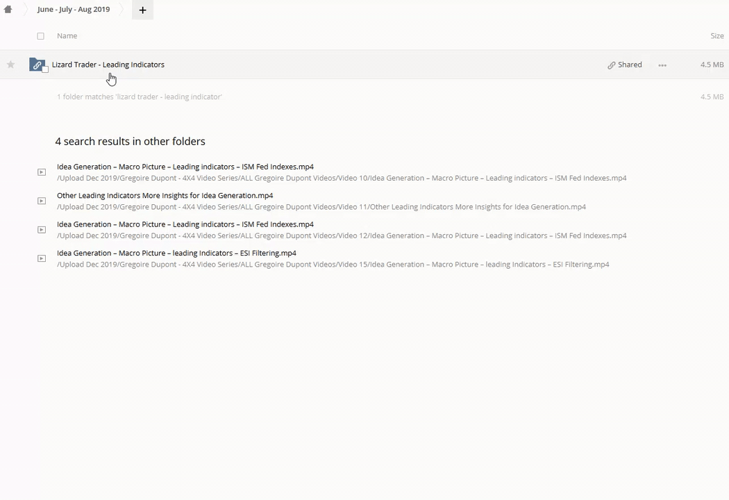The width and height of the screenshot is (729, 500).
Task: Open the three-dots actions menu for folder
Action: [662, 65]
